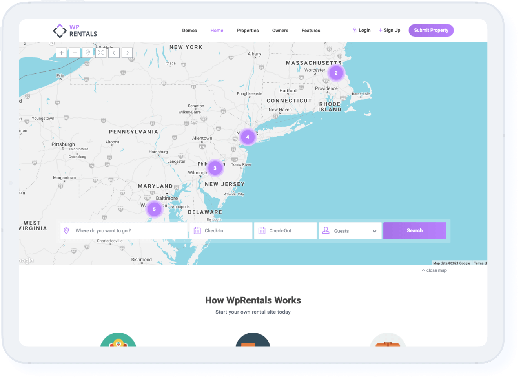Open the map cluster marker showing 5
The height and width of the screenshot is (380, 521).
[154, 209]
